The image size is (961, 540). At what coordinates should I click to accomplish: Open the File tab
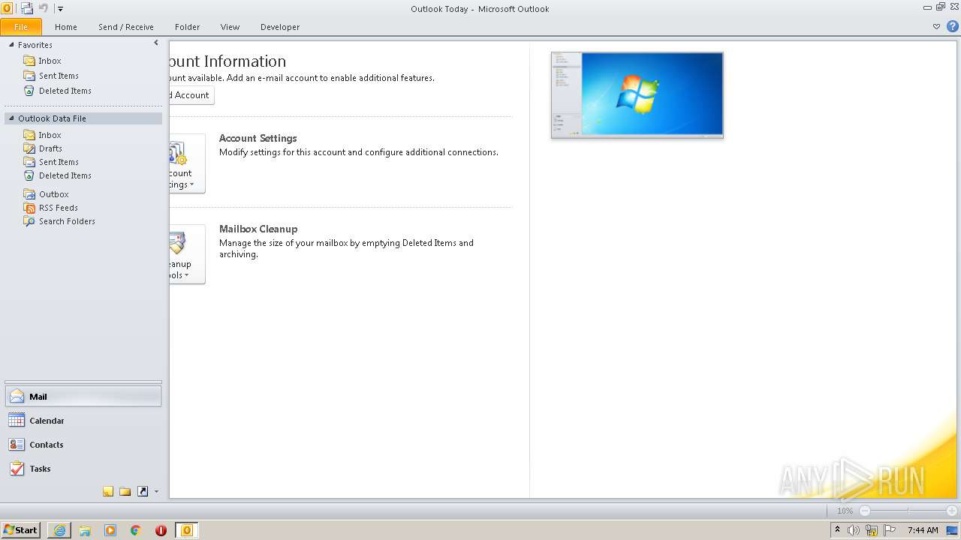click(21, 27)
